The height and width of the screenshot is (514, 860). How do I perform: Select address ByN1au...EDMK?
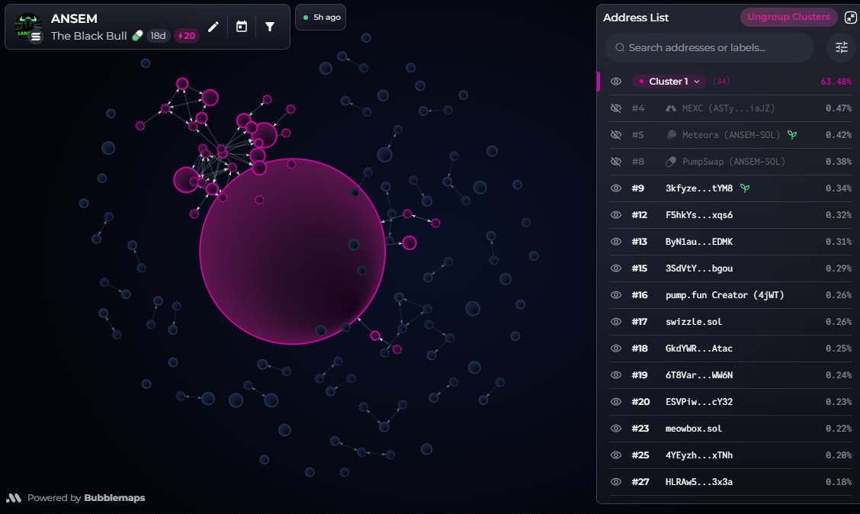click(x=698, y=241)
